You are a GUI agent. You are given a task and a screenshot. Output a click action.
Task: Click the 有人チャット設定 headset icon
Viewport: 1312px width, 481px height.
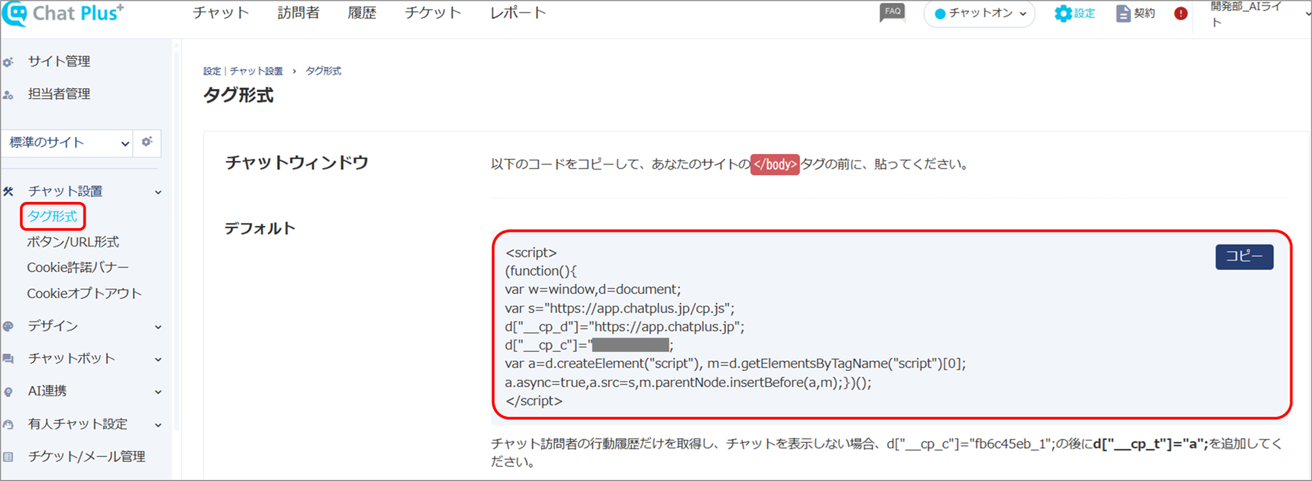pyautogui.click(x=8, y=424)
